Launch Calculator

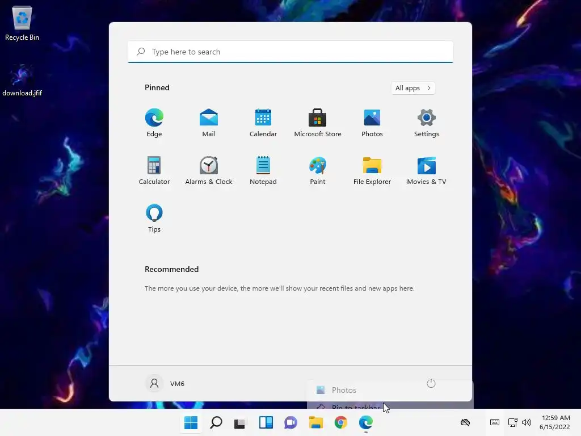(x=154, y=170)
